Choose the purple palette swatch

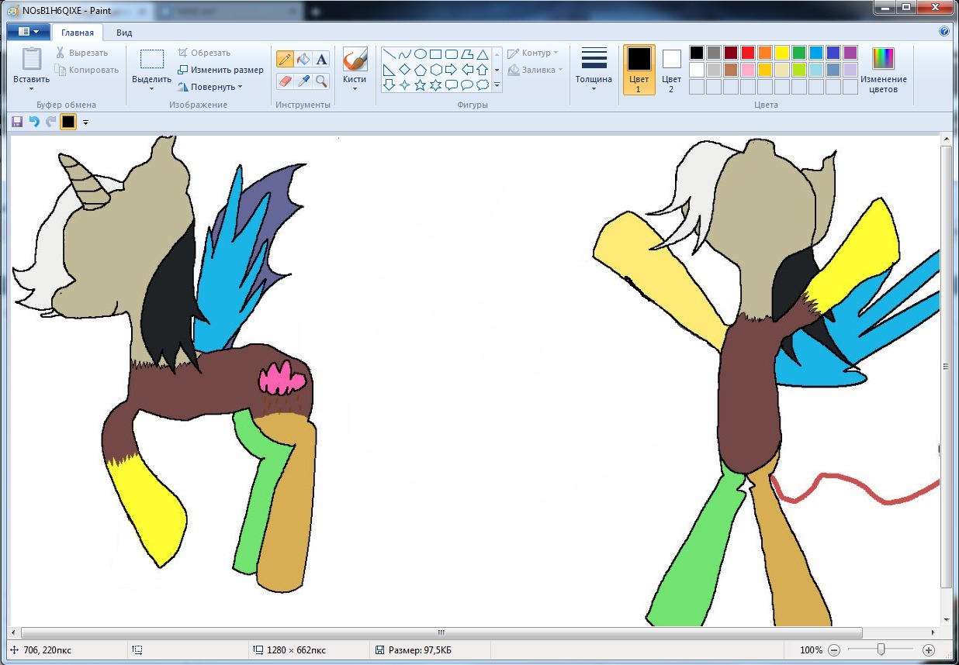pyautogui.click(x=850, y=53)
